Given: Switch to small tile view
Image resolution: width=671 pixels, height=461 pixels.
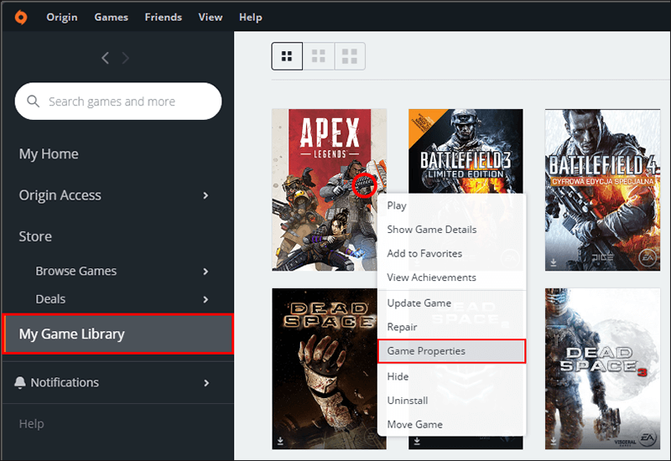Looking at the screenshot, I should pyautogui.click(x=287, y=56).
